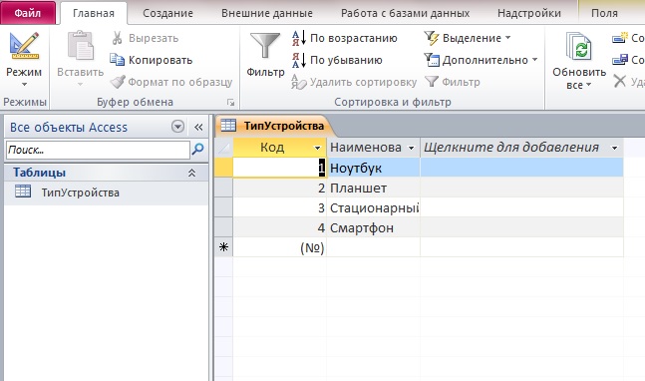Image resolution: width=645 pixels, height=381 pixels.
Task: Sort descending with По убыванию
Action: (x=337, y=60)
